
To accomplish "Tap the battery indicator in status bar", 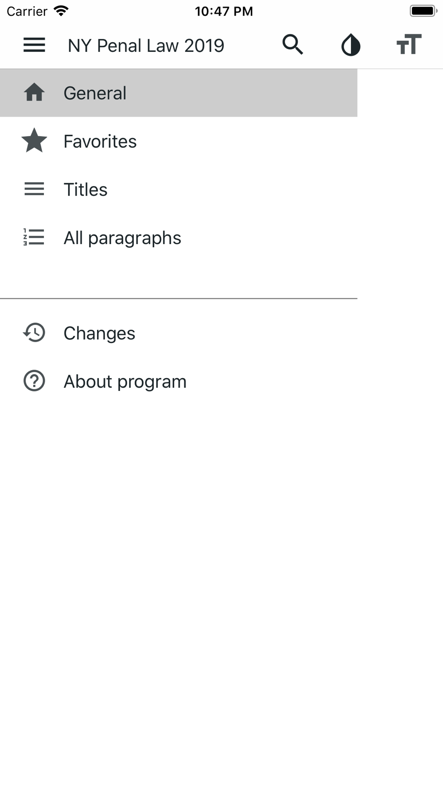I will [x=424, y=11].
